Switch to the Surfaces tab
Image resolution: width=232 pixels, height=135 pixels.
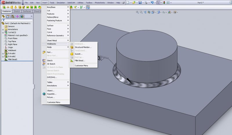pos(27,11)
